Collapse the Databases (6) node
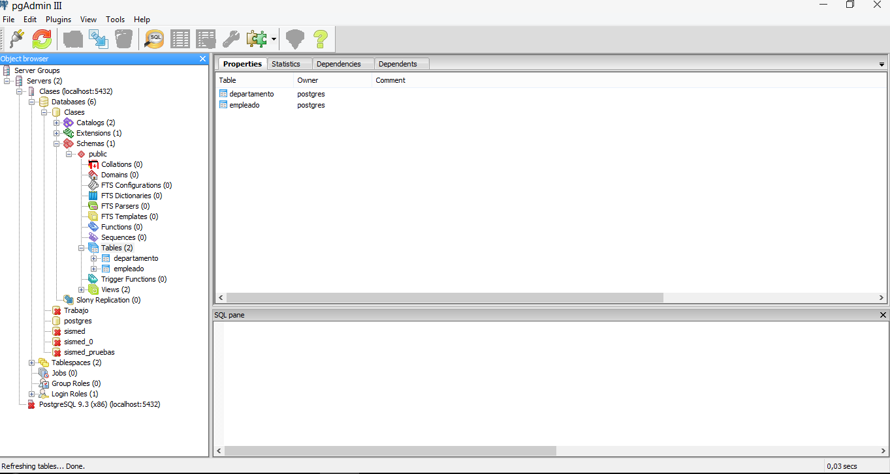This screenshot has width=890, height=474. (x=31, y=102)
